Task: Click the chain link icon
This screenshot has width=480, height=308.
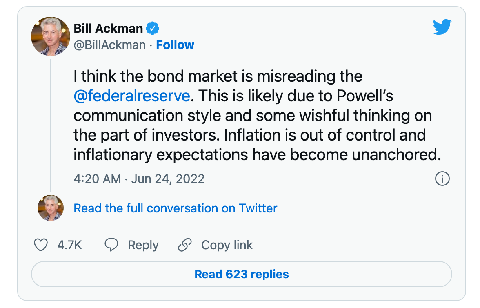Action: tap(185, 245)
